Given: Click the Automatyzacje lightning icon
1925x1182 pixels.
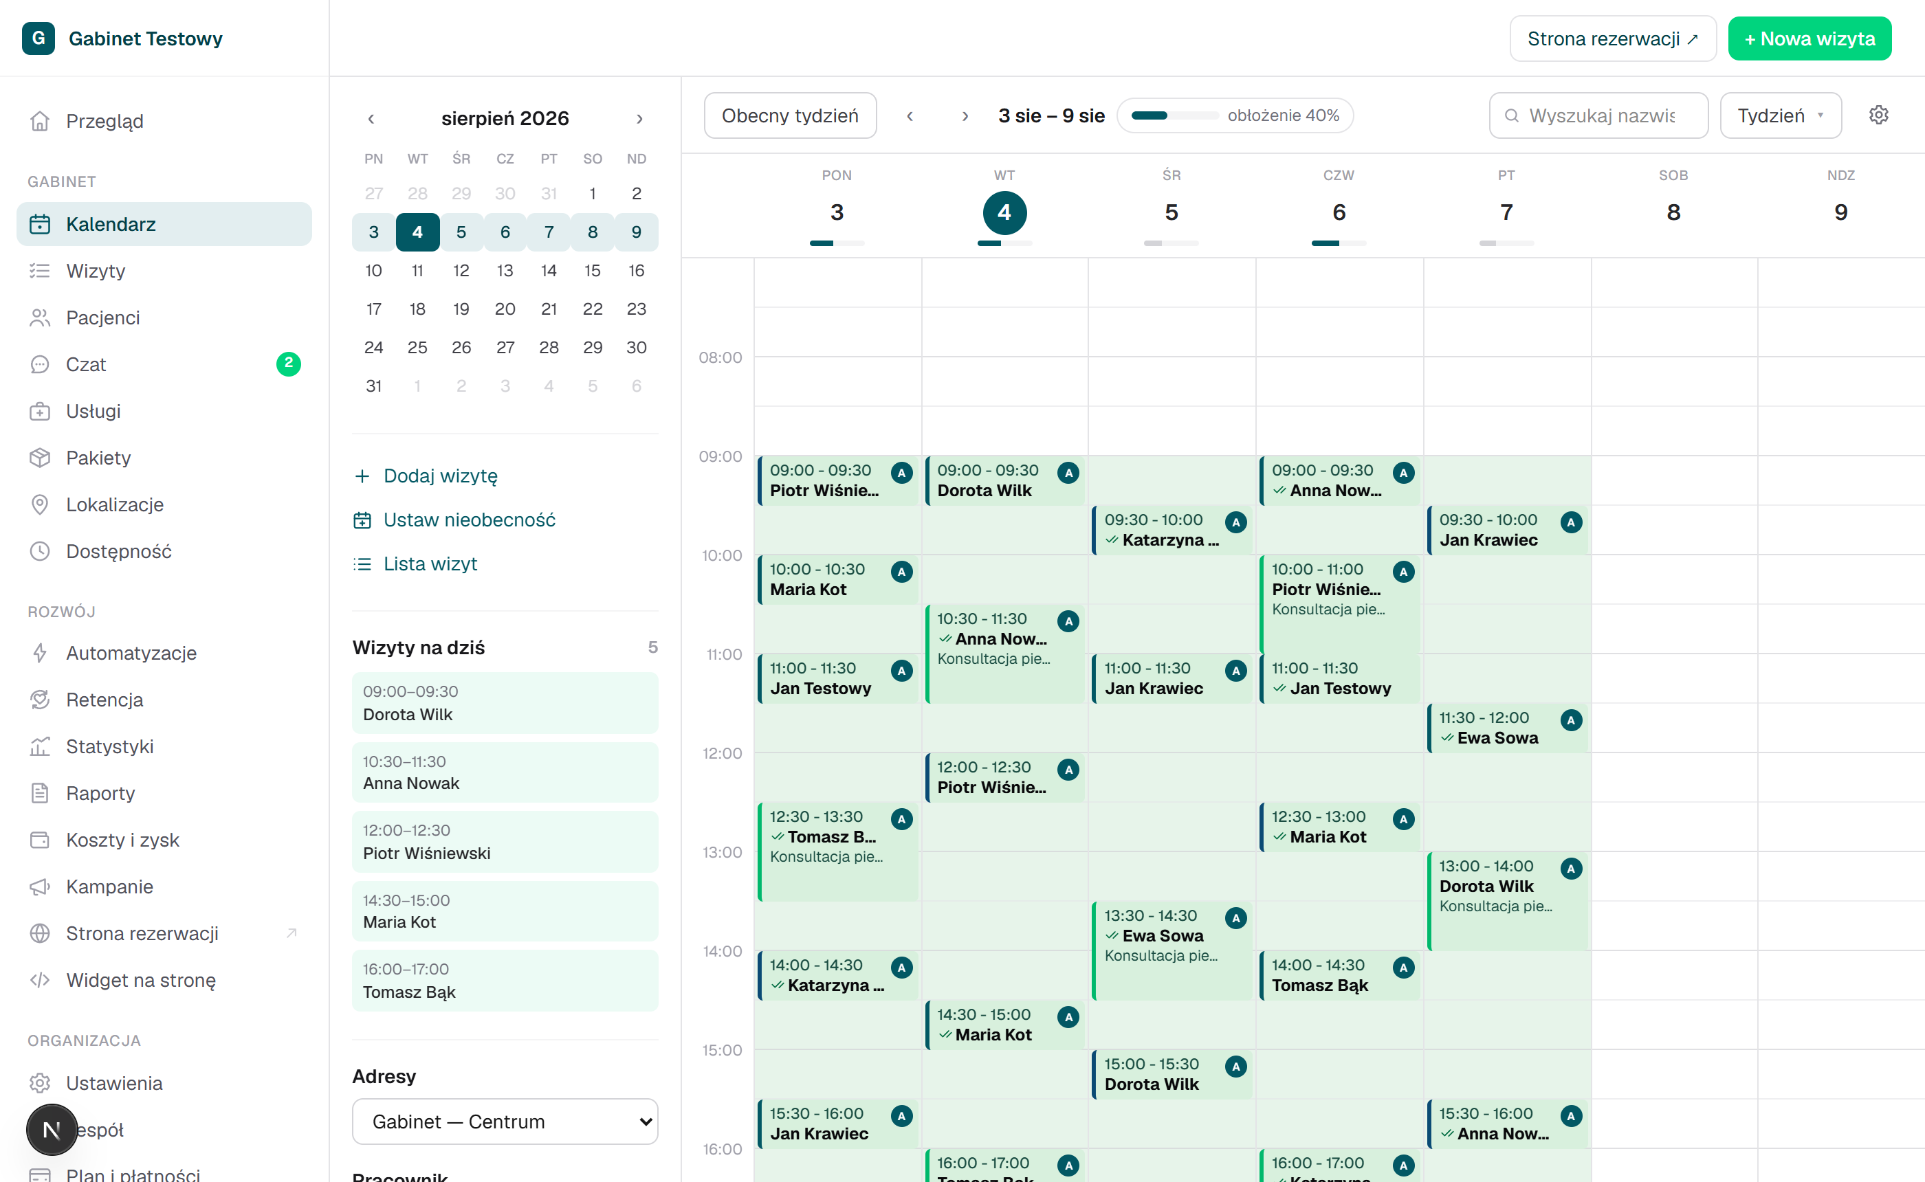Looking at the screenshot, I should pos(40,653).
